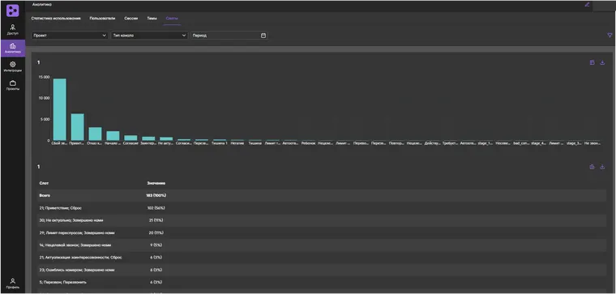Switch to Сессии tab
Screen dimensions: 616x294
click(130, 19)
